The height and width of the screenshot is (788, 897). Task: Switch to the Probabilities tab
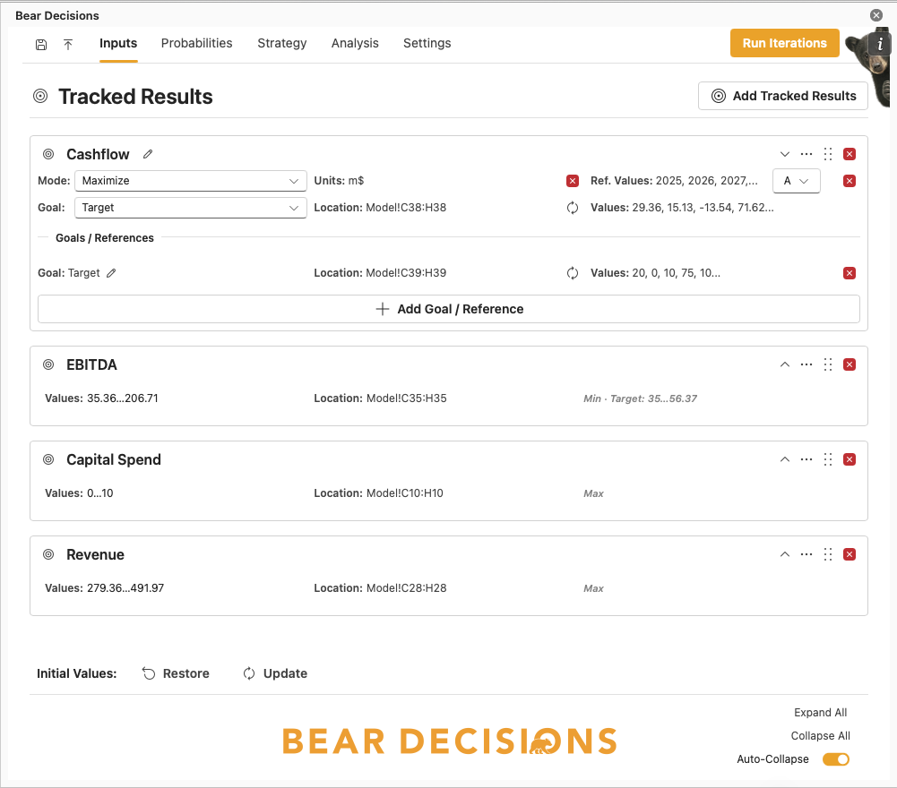[x=197, y=44]
